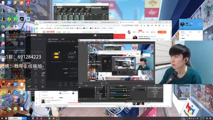Click QQ profile avatar in QQ window

click(182, 24)
